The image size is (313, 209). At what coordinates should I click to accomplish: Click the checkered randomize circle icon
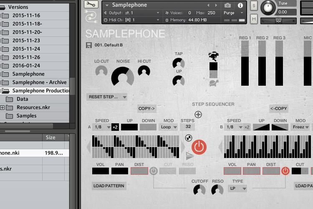pyautogui.click(x=189, y=138)
